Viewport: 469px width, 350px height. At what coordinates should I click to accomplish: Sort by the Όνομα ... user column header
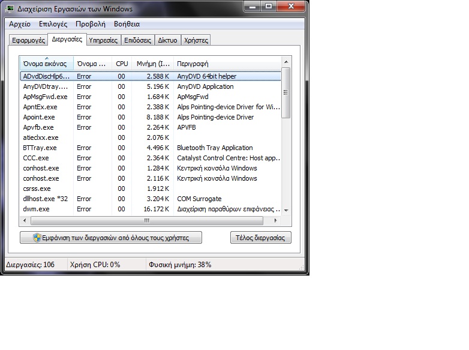pos(92,64)
